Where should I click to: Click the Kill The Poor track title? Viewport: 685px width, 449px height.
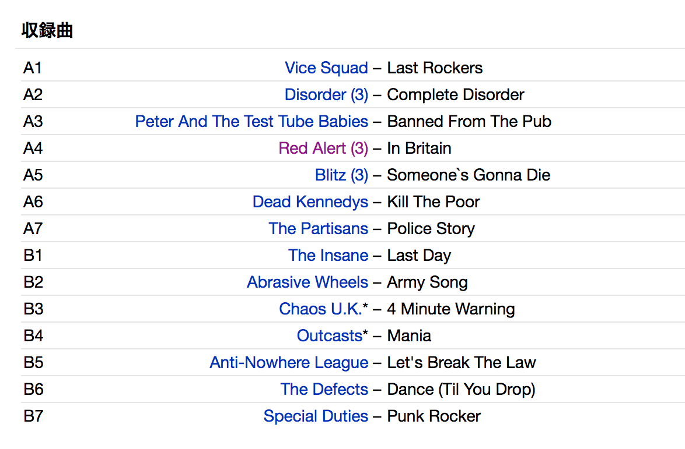(434, 202)
